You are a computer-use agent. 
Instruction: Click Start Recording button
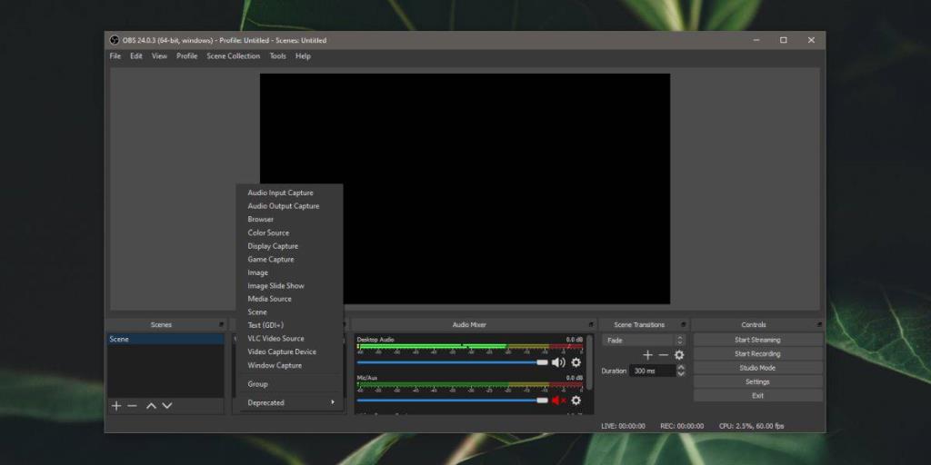coord(757,354)
